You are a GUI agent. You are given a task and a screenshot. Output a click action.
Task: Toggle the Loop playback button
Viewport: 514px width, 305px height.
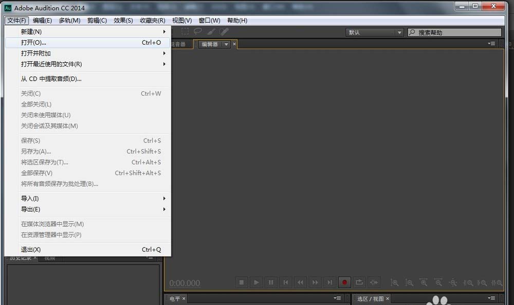(359, 282)
